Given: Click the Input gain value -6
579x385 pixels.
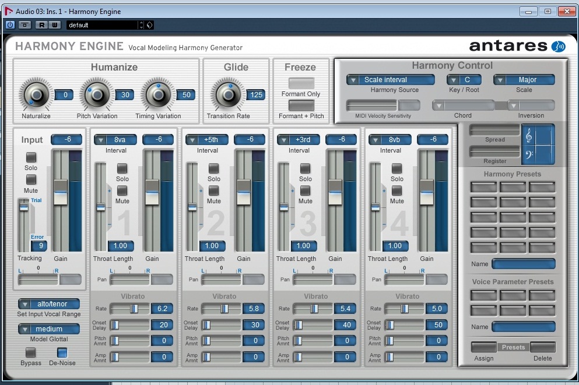Looking at the screenshot, I should 66,139.
